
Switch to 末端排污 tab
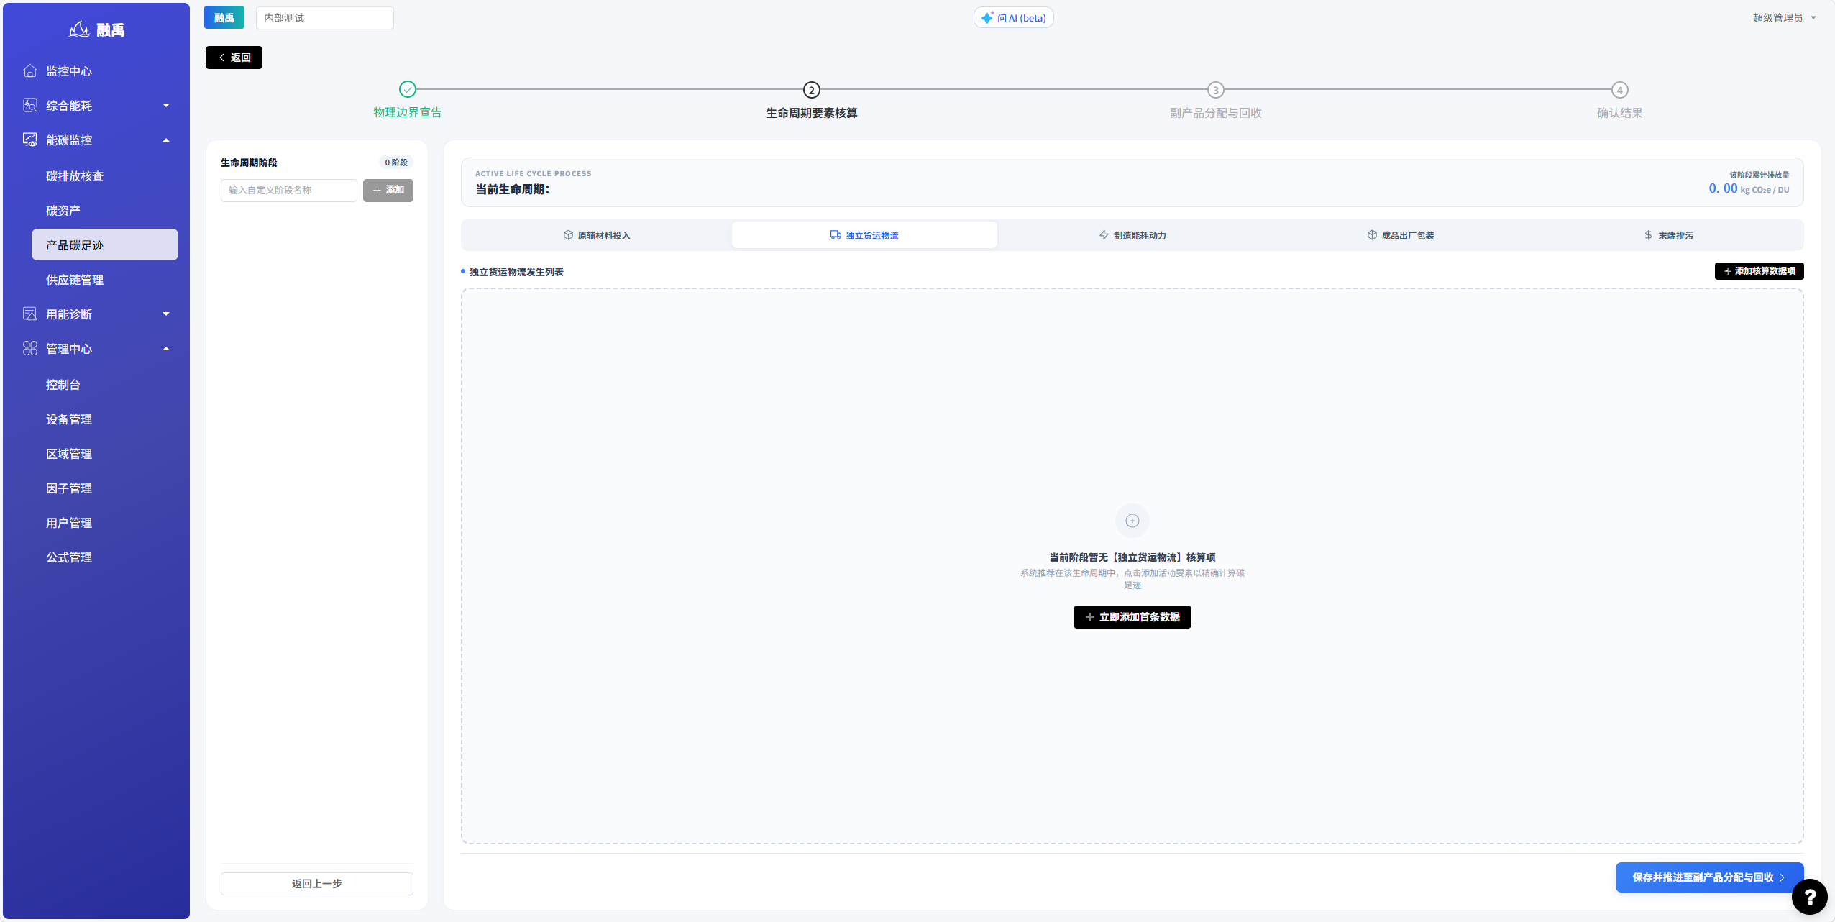click(x=1668, y=235)
